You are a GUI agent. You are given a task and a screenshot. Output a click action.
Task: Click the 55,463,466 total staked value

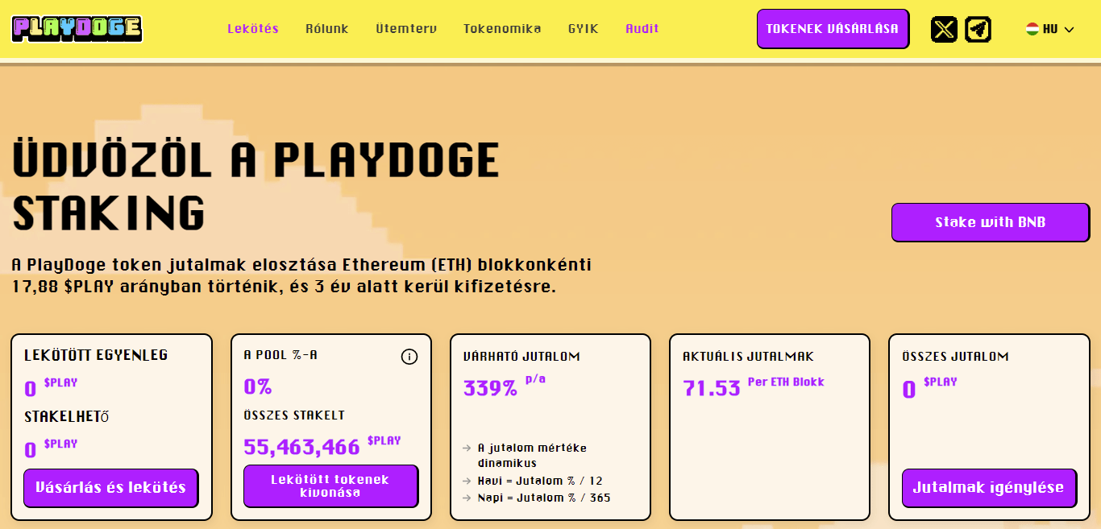301,447
